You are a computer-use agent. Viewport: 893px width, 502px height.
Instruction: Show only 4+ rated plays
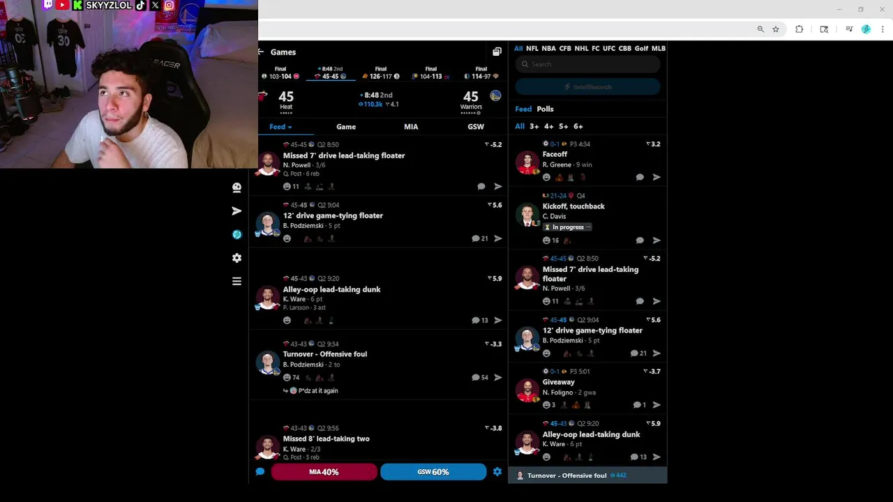548,127
